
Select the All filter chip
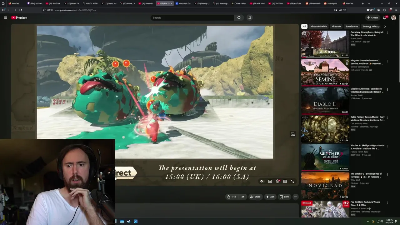pos(304,27)
